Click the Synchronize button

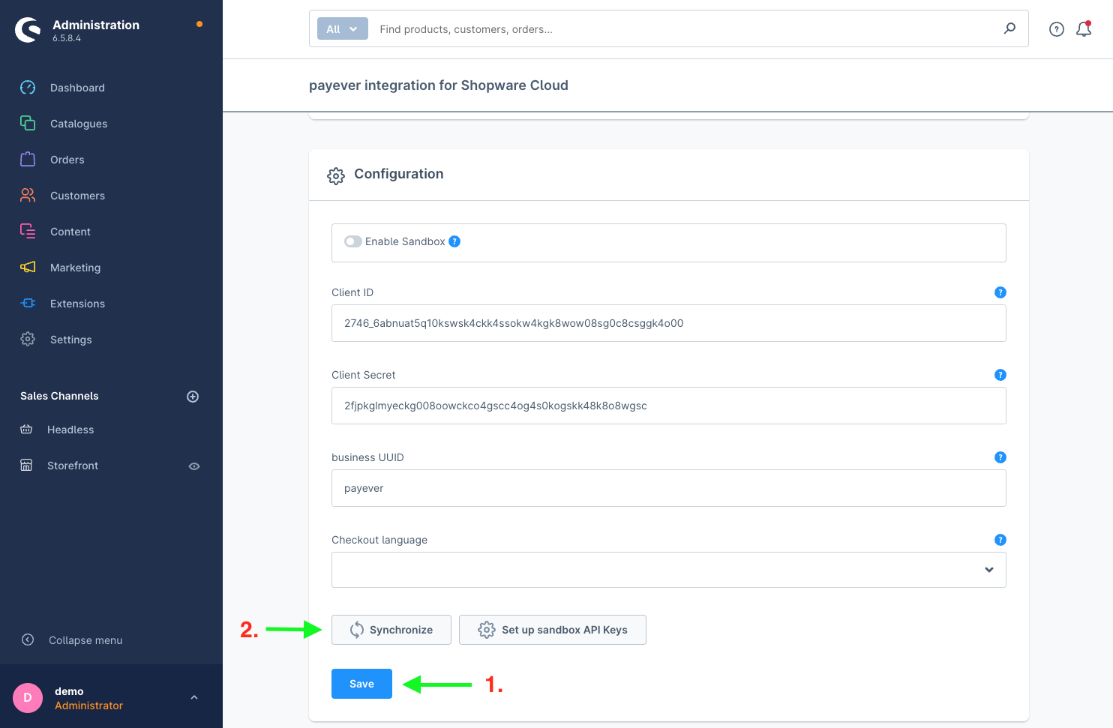point(391,630)
